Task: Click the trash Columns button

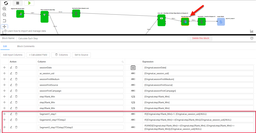Action: tap(61, 55)
